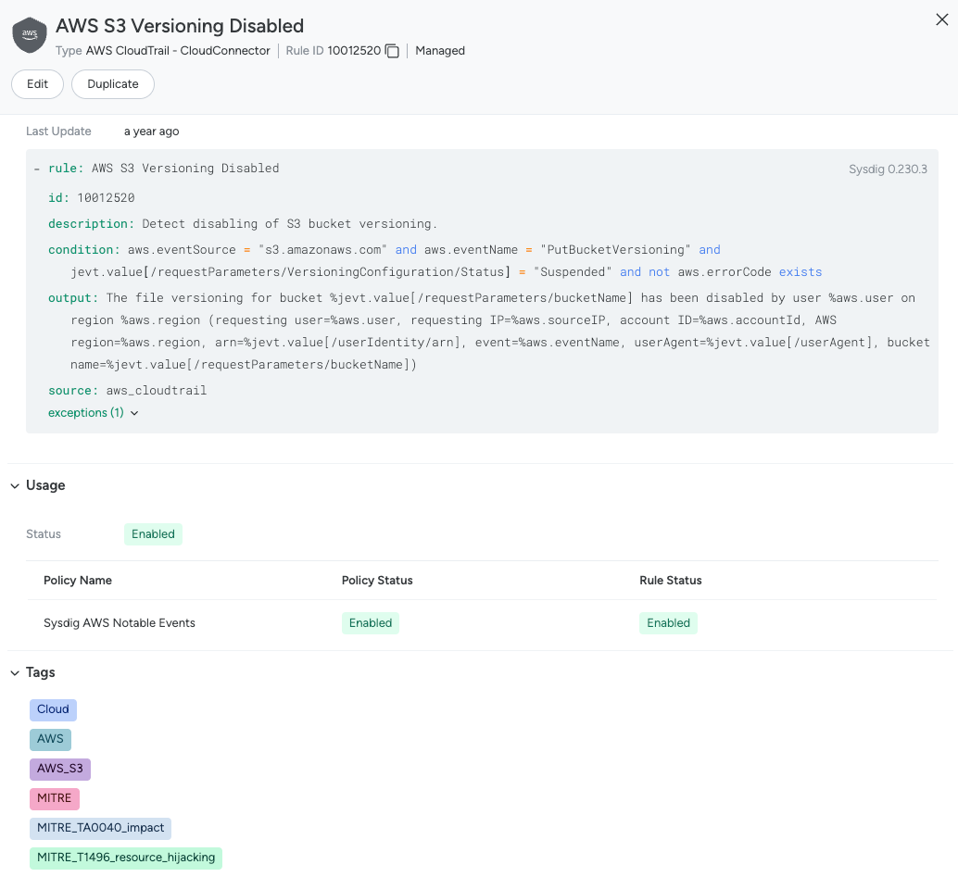Click the 'Suspended' string in condition
The height and width of the screenshot is (877, 958).
[573, 271]
